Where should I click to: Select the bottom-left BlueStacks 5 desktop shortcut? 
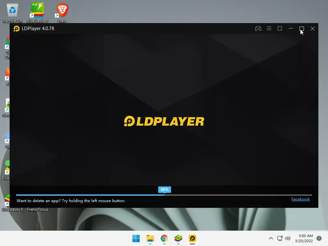point(12,203)
